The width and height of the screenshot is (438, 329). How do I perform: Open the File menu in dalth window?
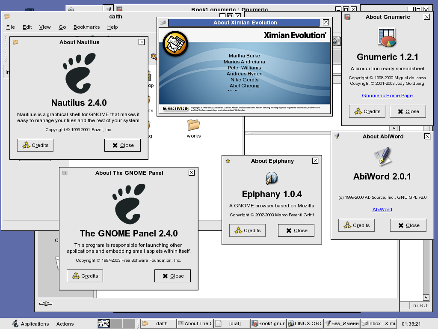(x=11, y=27)
